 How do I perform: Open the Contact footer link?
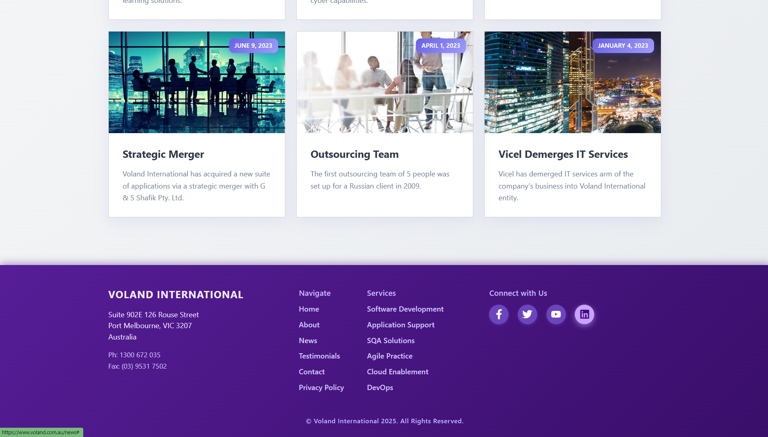coord(312,372)
